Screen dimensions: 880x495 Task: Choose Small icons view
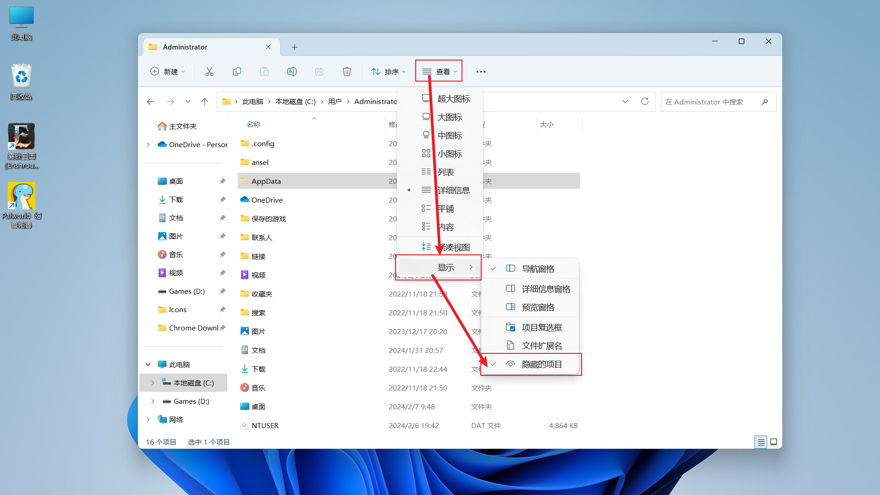(440, 154)
